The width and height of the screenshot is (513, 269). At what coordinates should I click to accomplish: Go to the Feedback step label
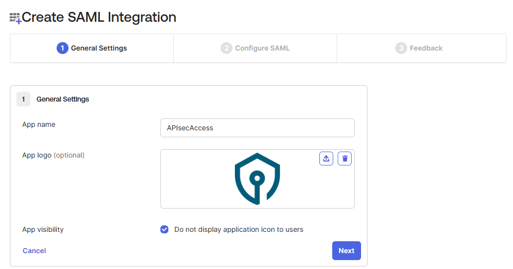pyautogui.click(x=426, y=48)
